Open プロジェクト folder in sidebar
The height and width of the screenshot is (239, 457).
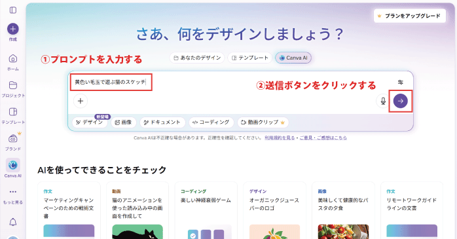coord(13,89)
